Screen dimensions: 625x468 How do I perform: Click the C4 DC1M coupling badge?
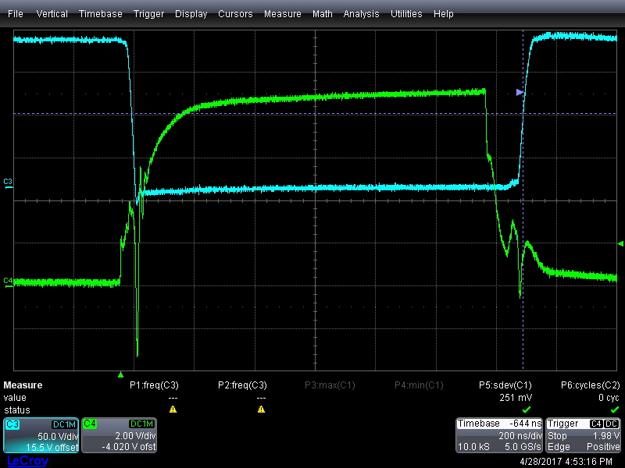pyautogui.click(x=142, y=424)
